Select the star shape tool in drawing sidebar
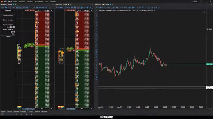 97,46
